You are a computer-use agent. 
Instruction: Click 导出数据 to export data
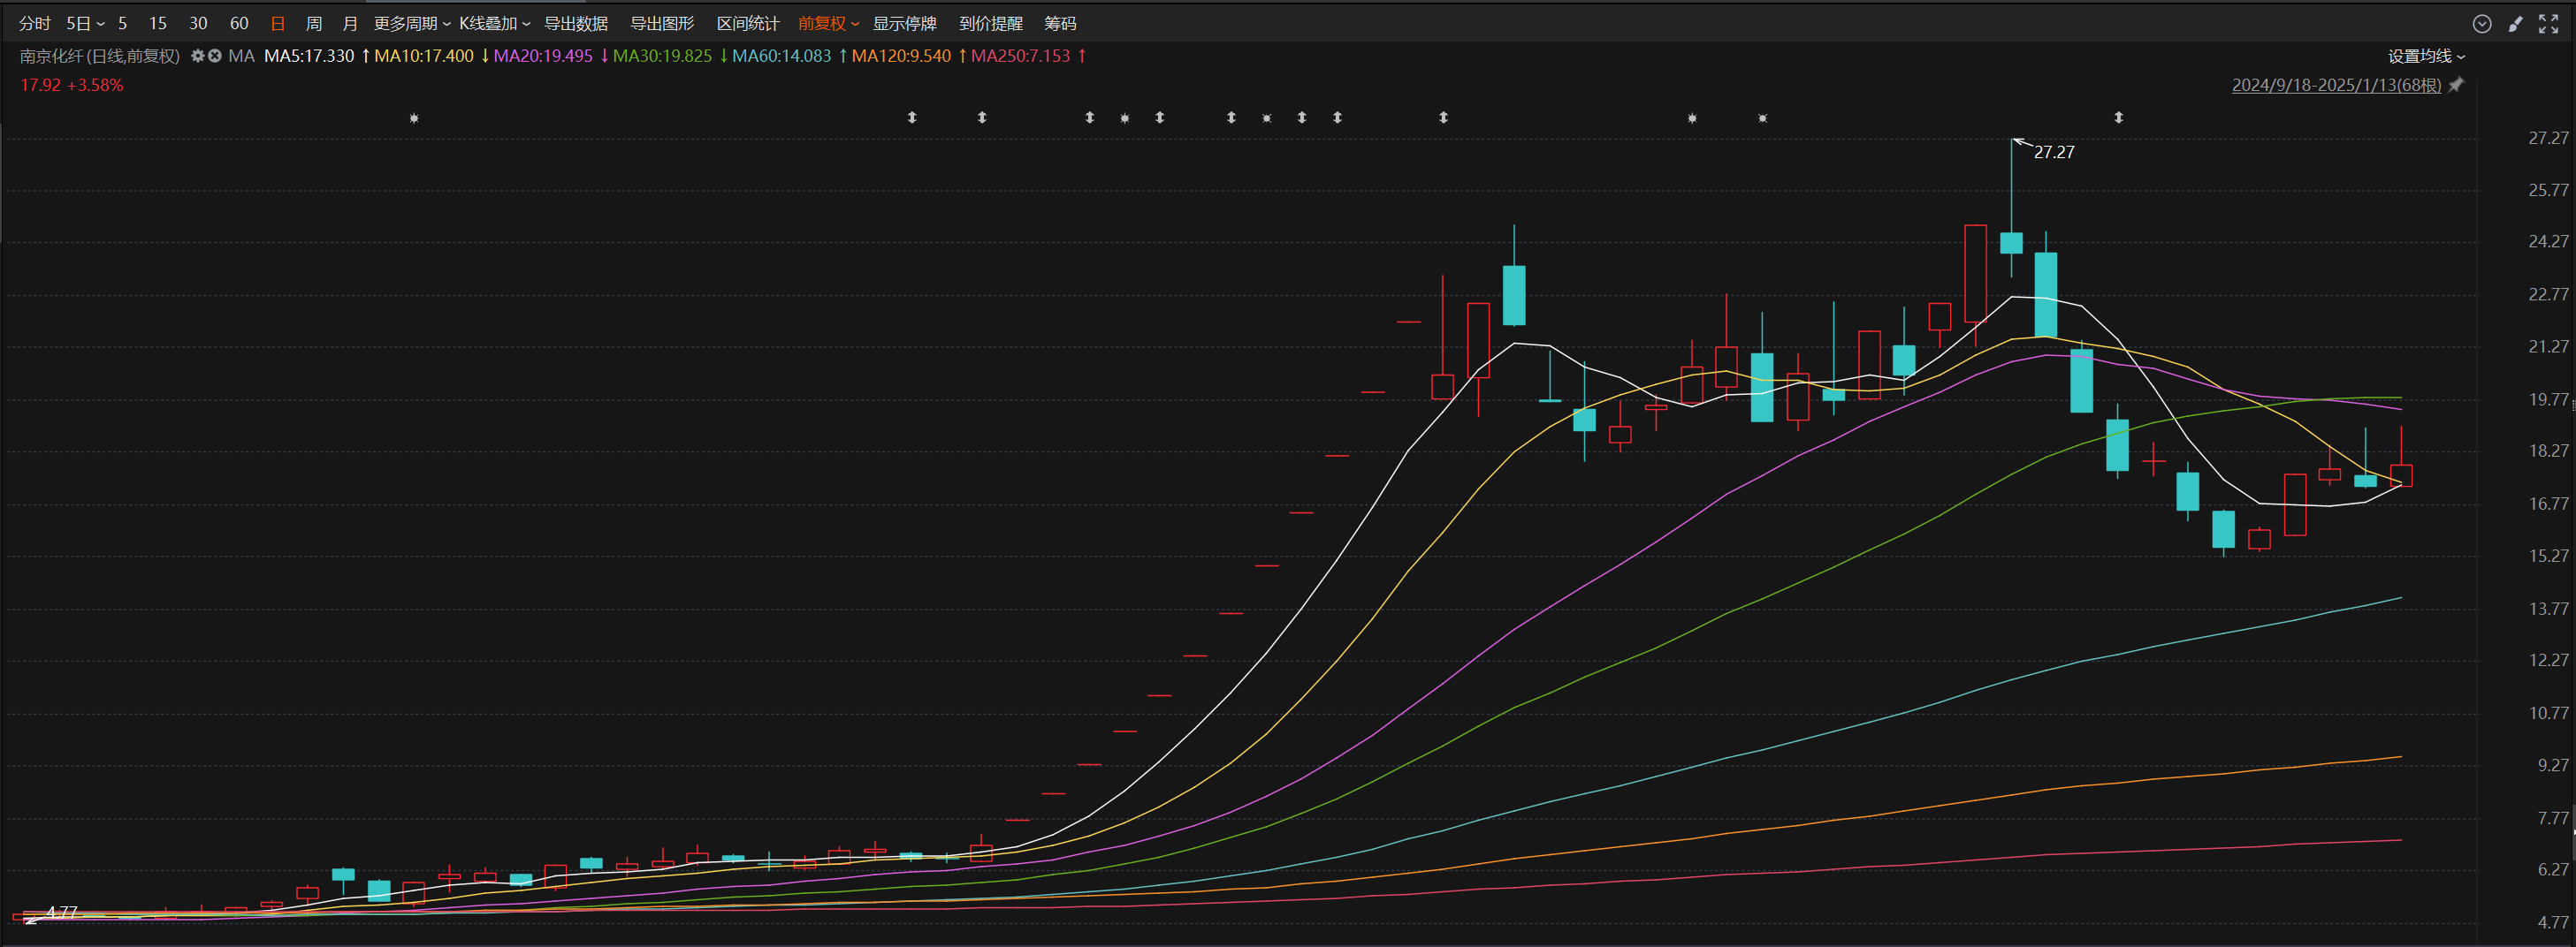[x=576, y=23]
